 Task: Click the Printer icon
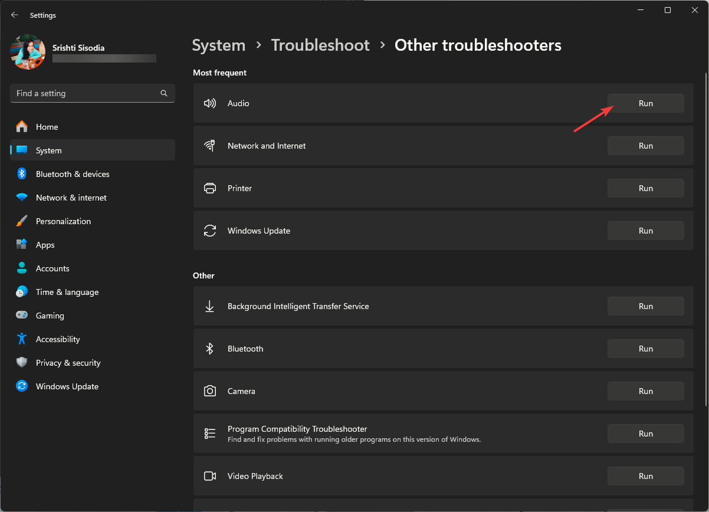[210, 188]
